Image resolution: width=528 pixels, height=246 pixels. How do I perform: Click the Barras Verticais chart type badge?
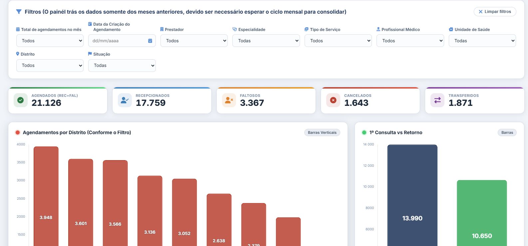tap(322, 132)
